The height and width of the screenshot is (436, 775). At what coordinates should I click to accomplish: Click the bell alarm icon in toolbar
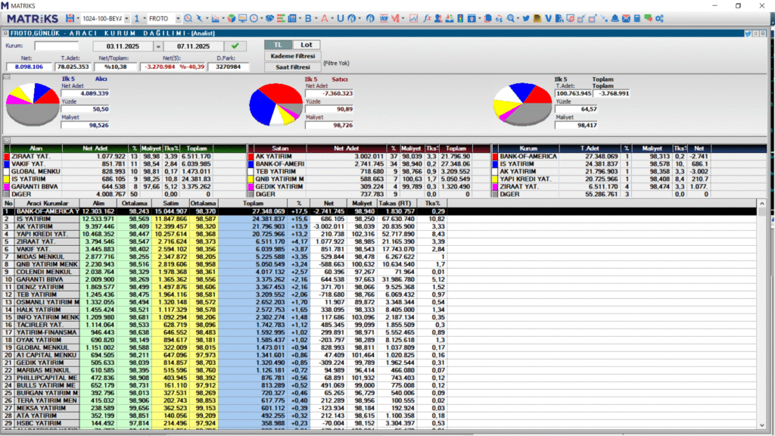coord(615,17)
